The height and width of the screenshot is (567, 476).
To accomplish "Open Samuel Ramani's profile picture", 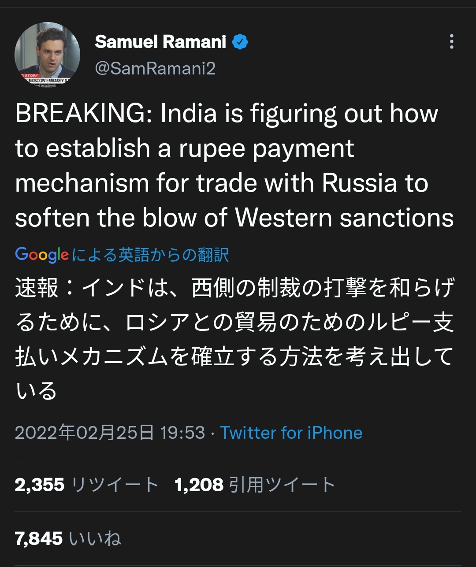I will [48, 54].
